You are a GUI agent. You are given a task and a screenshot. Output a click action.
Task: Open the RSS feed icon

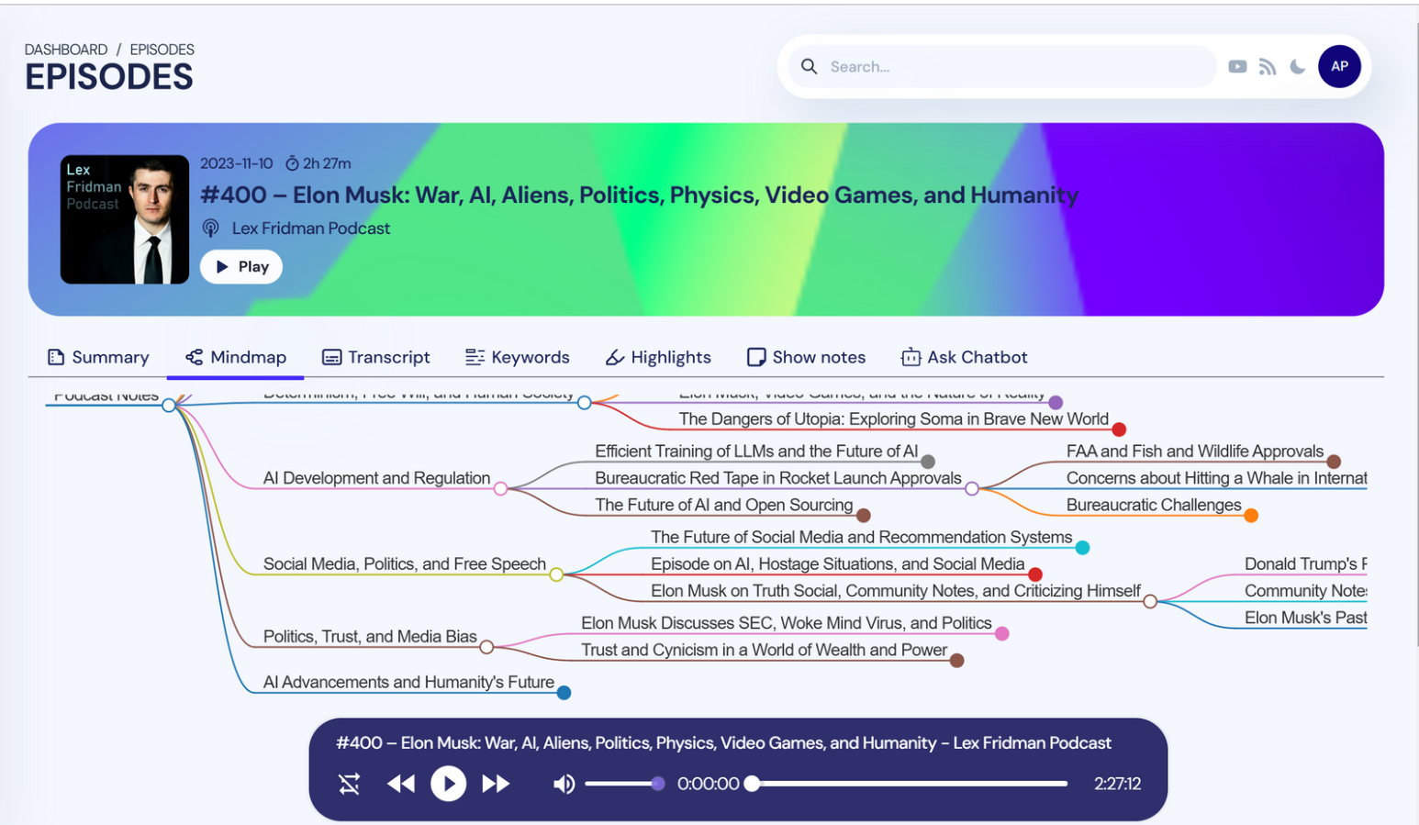click(1268, 67)
